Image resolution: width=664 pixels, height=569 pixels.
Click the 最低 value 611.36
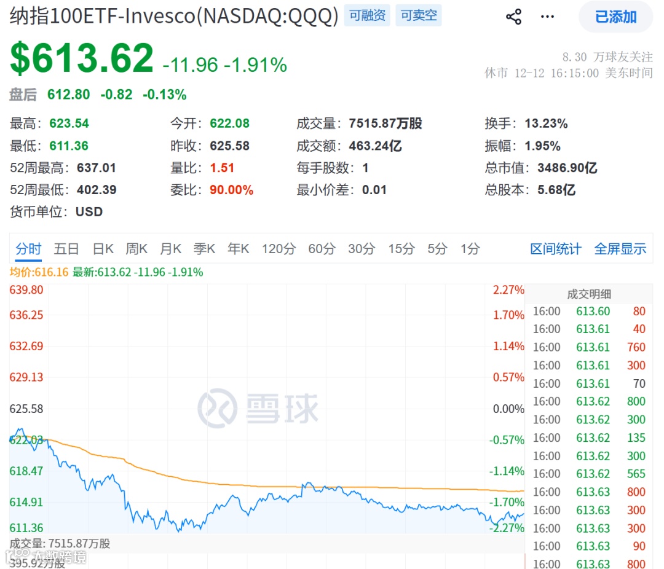69,146
